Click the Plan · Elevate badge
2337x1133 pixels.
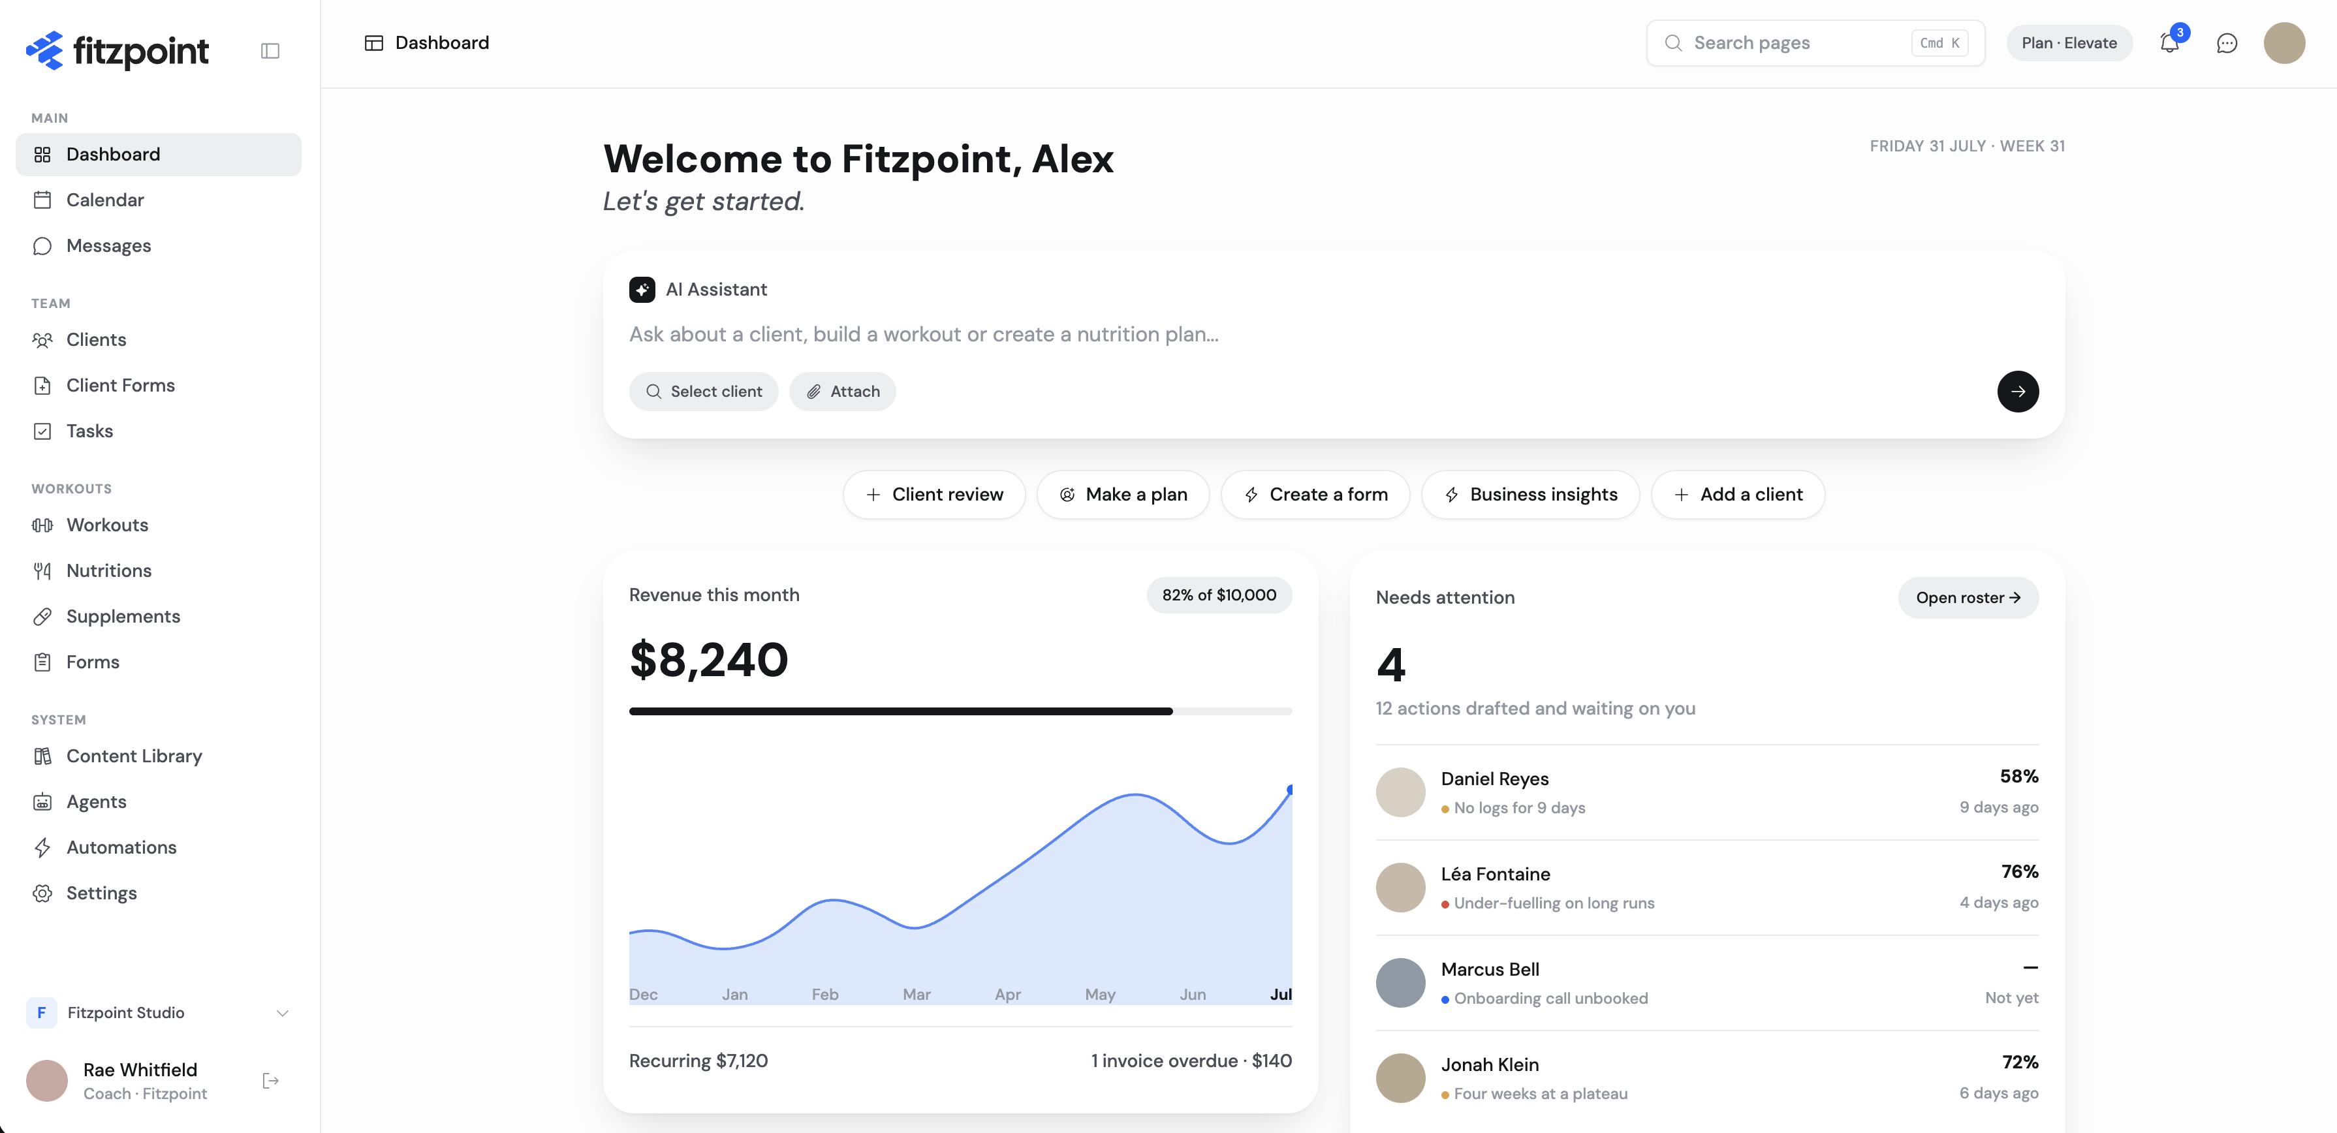(x=2069, y=42)
